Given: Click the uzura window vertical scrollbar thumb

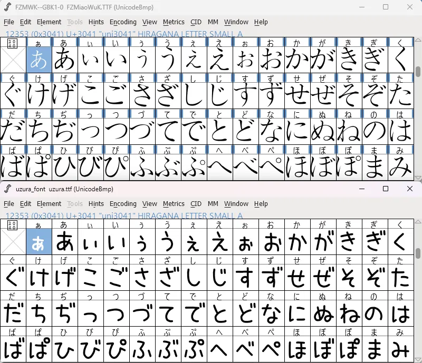Looking at the screenshot, I should 418,253.
